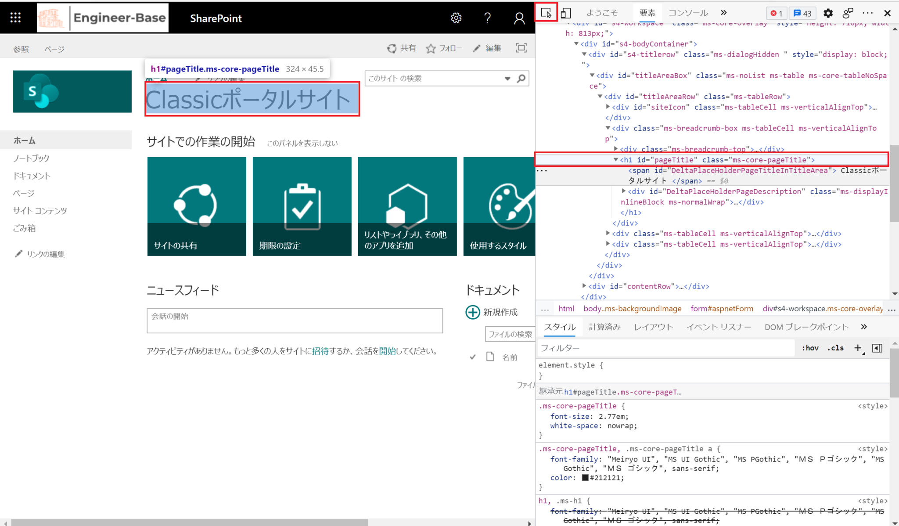Open SharePoint settings via the gear icon
Screen dimensions: 899x526
[456, 18]
